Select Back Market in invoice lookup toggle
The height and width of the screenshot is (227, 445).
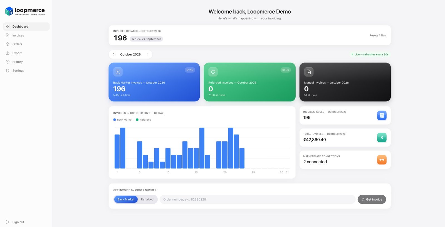click(126, 199)
